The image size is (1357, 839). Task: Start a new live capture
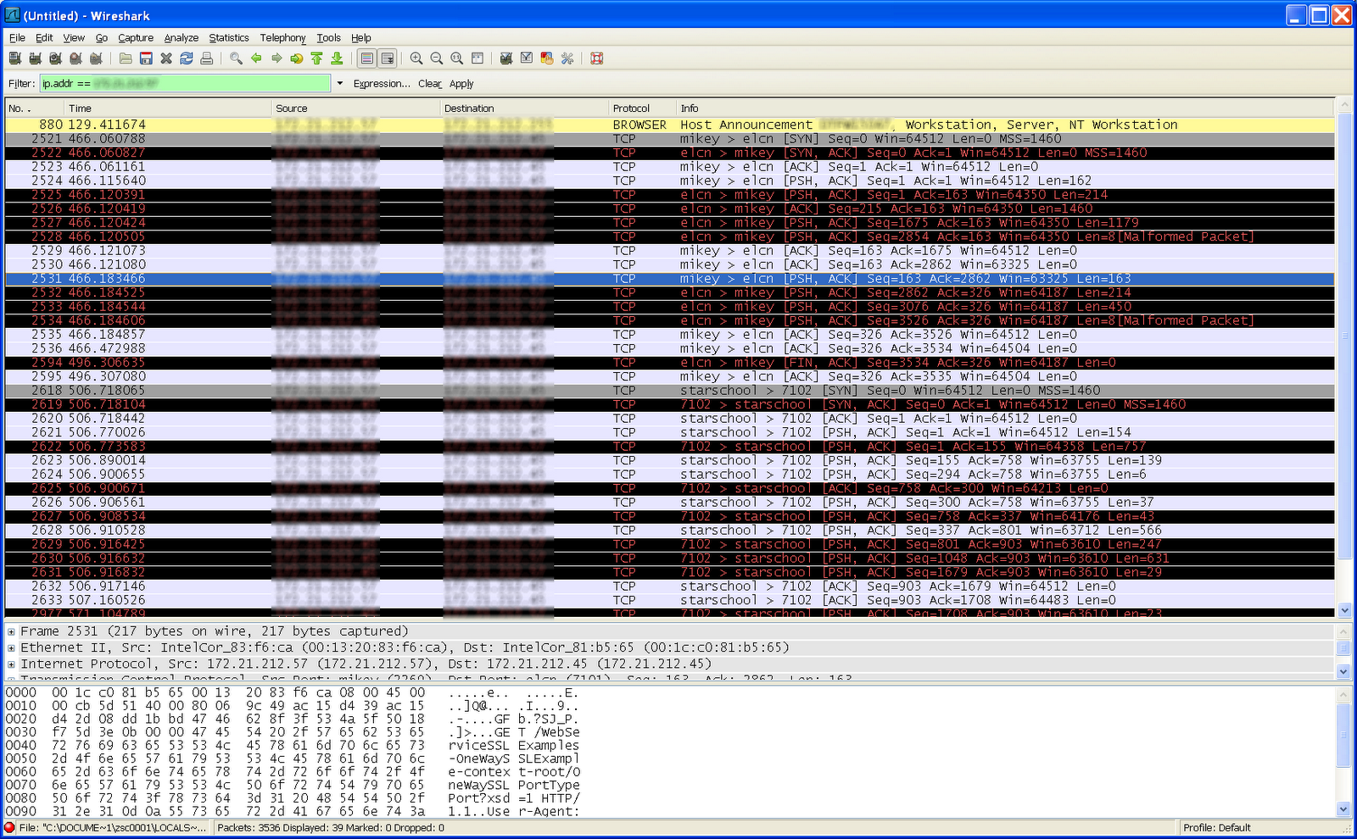[x=55, y=58]
